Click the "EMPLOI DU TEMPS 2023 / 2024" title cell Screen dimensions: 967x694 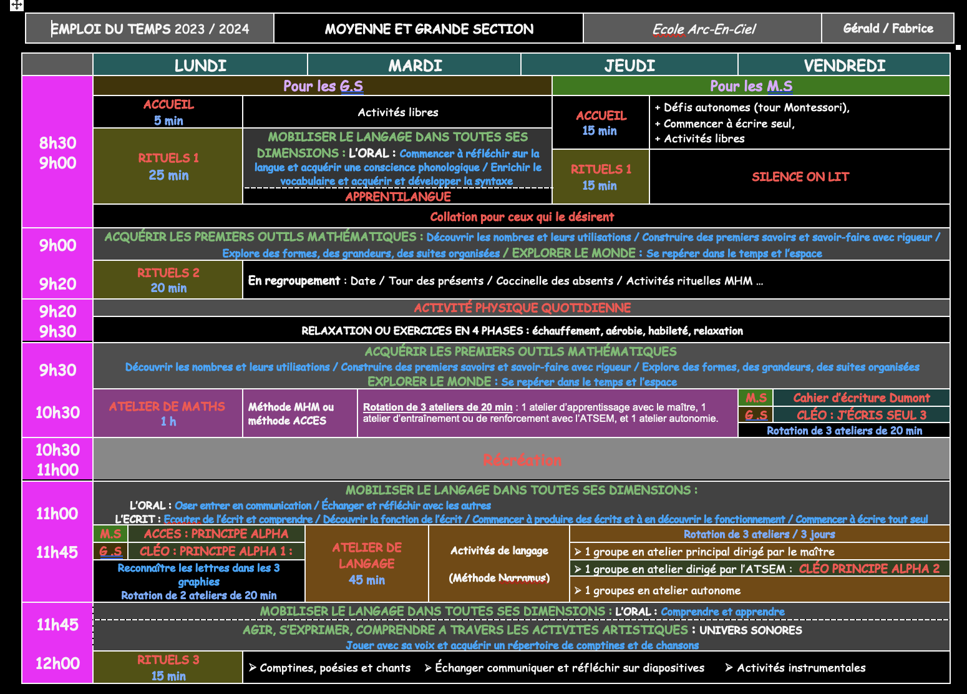150,29
